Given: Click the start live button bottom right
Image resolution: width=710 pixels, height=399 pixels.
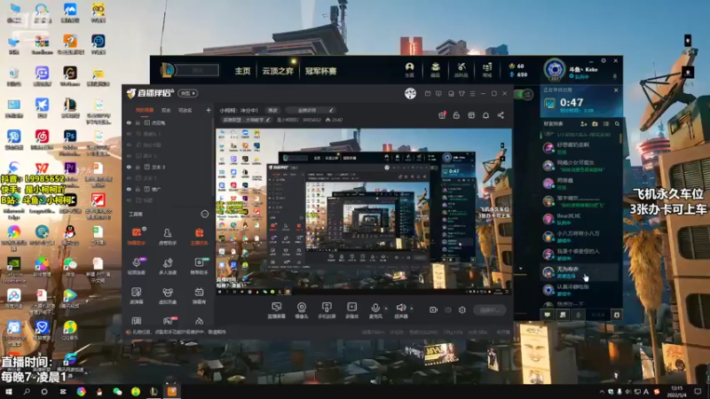Looking at the screenshot, I should point(490,309).
